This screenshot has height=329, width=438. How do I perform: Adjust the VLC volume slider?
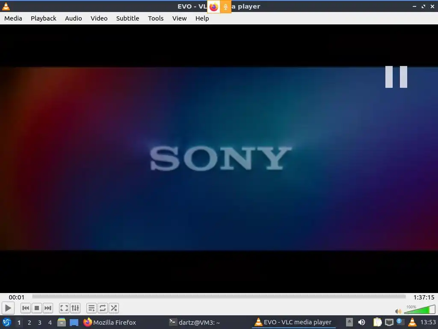tap(420, 309)
